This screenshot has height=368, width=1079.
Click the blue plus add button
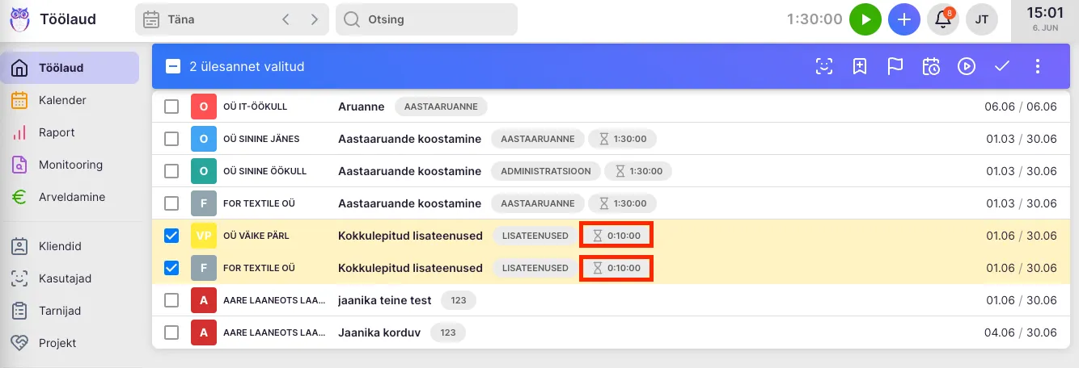coord(903,19)
